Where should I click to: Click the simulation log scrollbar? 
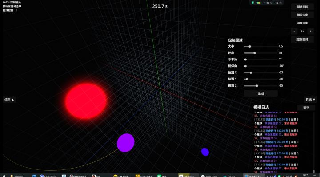(x=314, y=142)
